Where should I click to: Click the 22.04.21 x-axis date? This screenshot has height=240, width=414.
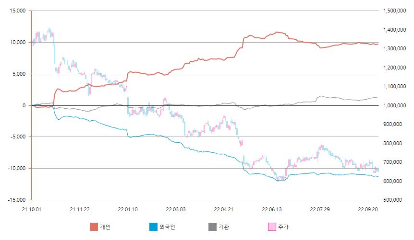coord(224,208)
